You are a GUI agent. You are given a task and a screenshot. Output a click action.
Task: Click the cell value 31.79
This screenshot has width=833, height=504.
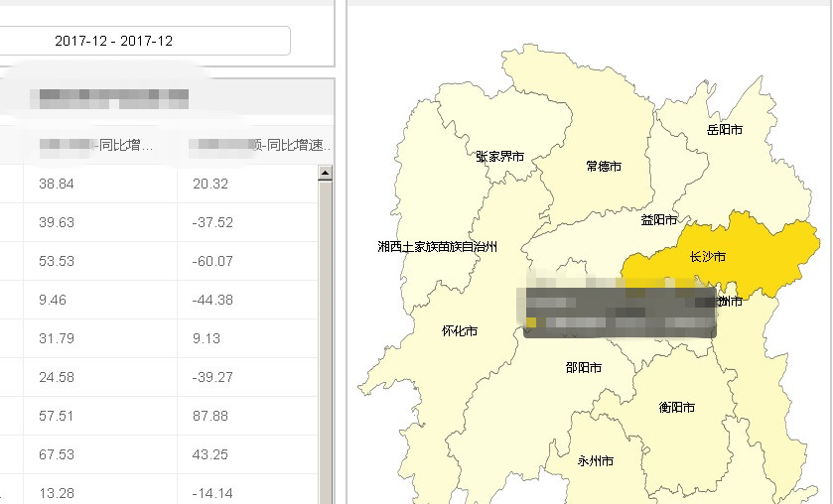tap(57, 339)
